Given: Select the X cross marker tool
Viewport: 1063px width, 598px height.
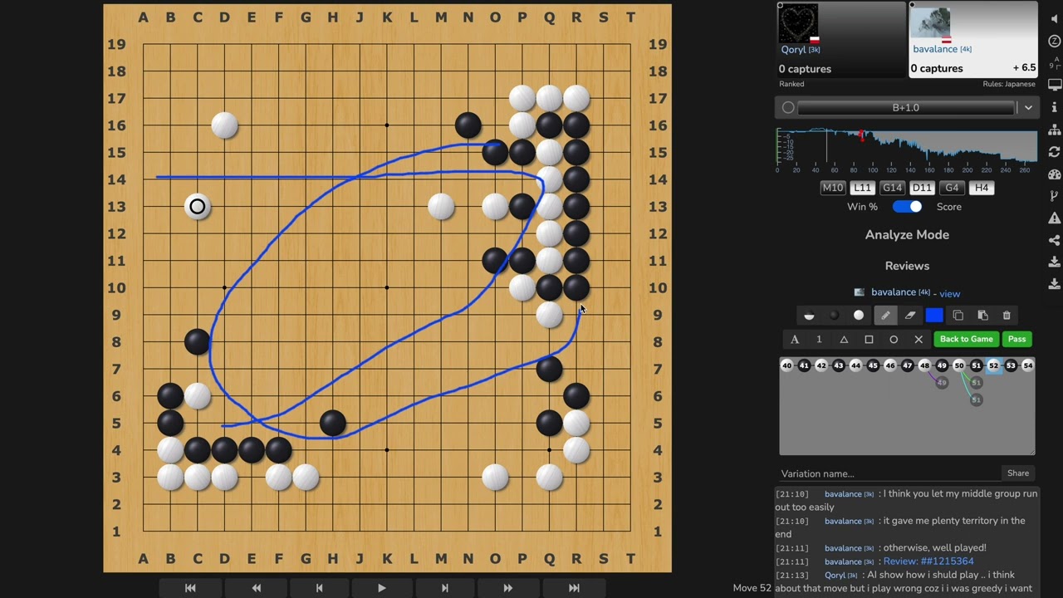Looking at the screenshot, I should pos(918,339).
